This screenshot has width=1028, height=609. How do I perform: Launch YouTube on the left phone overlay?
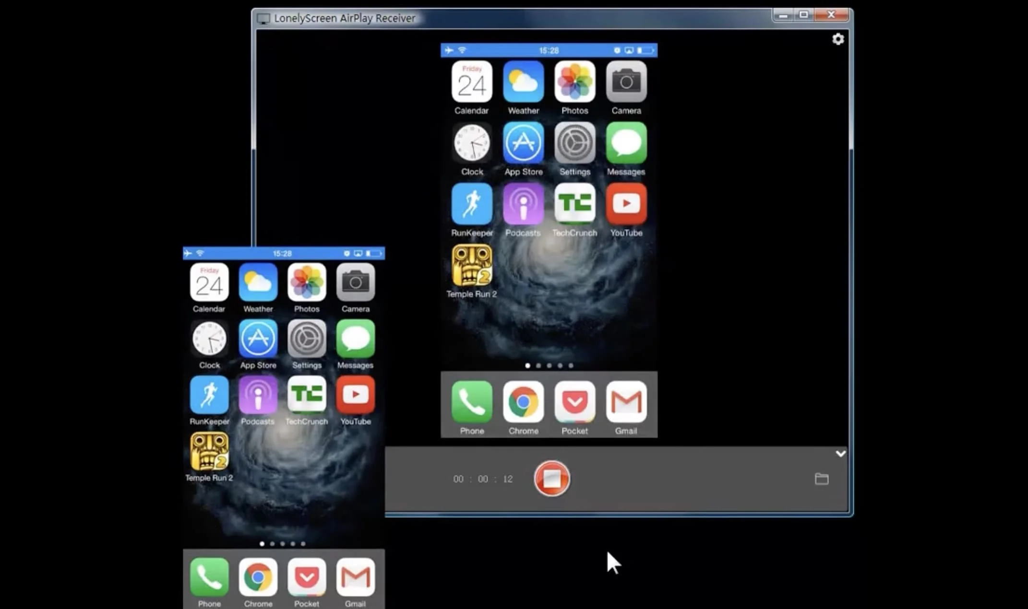coord(356,395)
